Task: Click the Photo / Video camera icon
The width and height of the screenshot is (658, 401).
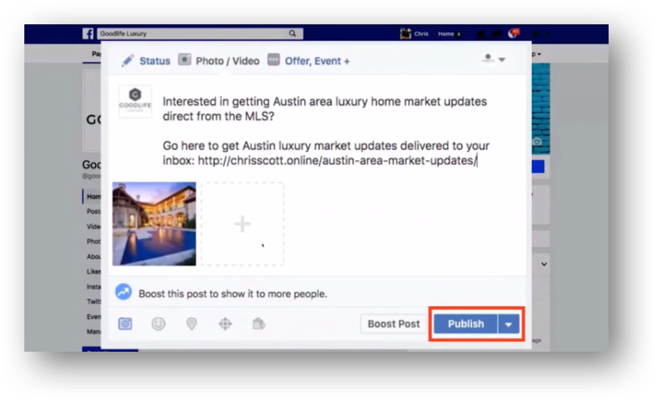Action: pos(184,60)
